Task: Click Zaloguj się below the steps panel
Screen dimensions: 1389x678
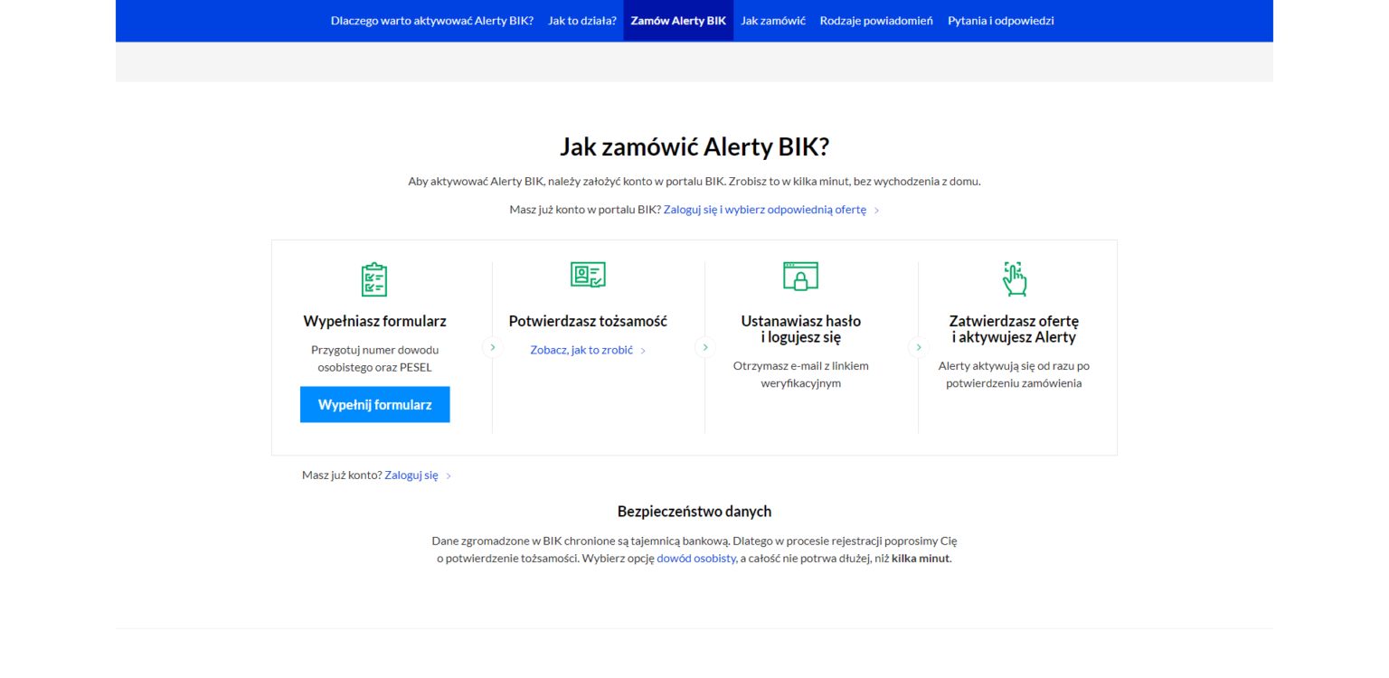Action: (x=411, y=475)
